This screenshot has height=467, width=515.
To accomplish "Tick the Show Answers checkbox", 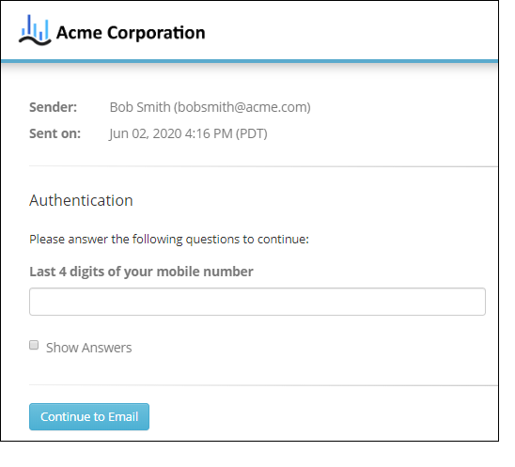I will (34, 345).
